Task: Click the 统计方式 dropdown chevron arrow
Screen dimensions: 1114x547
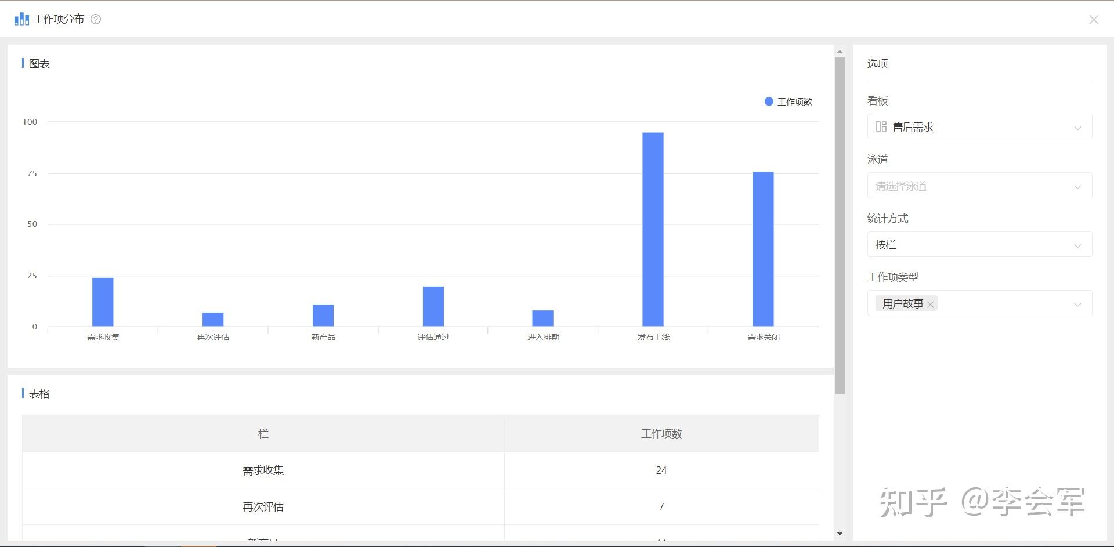Action: point(1077,245)
